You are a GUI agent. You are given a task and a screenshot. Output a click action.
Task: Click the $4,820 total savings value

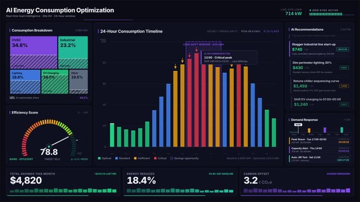(26, 181)
